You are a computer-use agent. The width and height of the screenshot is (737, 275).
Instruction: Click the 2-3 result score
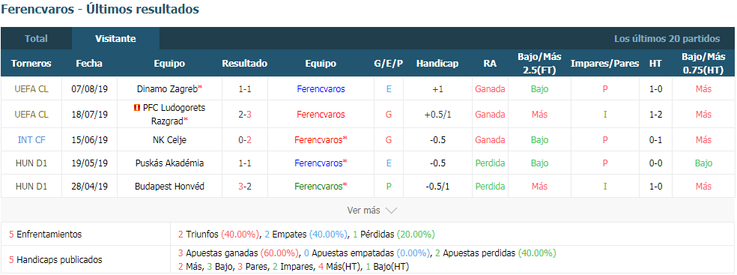(x=244, y=114)
